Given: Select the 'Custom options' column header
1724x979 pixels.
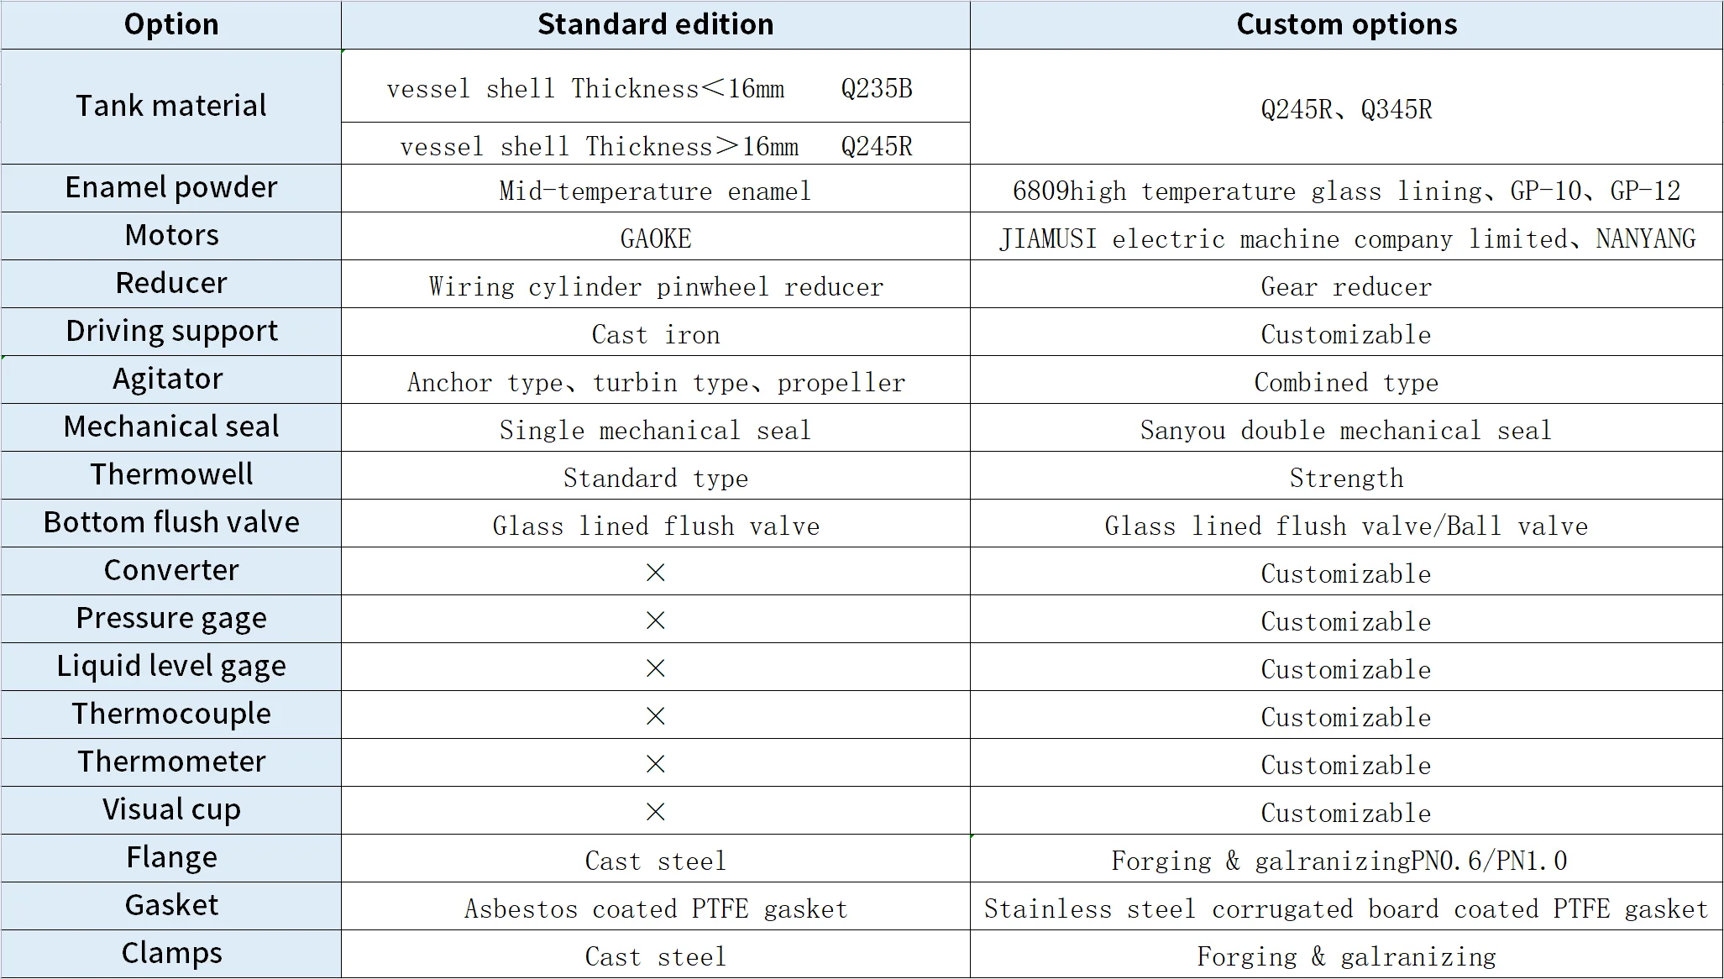Looking at the screenshot, I should click(1346, 24).
